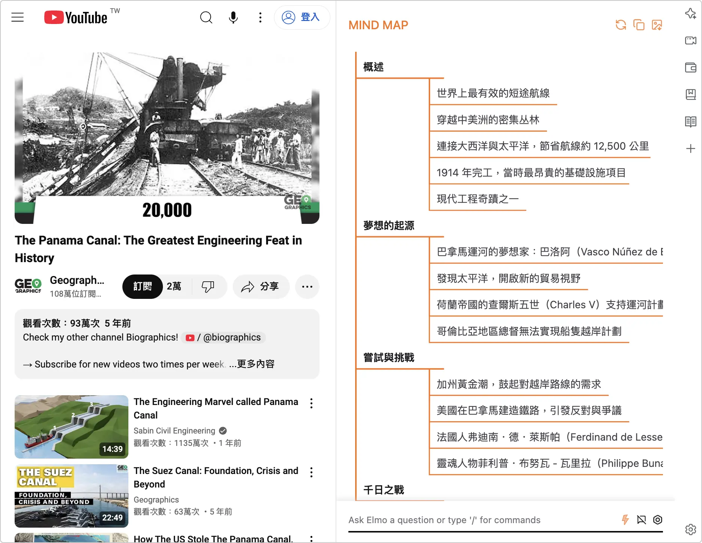Image resolution: width=702 pixels, height=543 pixels.
Task: Select 穿越中美洲的密集丛林 node
Action: 488,120
